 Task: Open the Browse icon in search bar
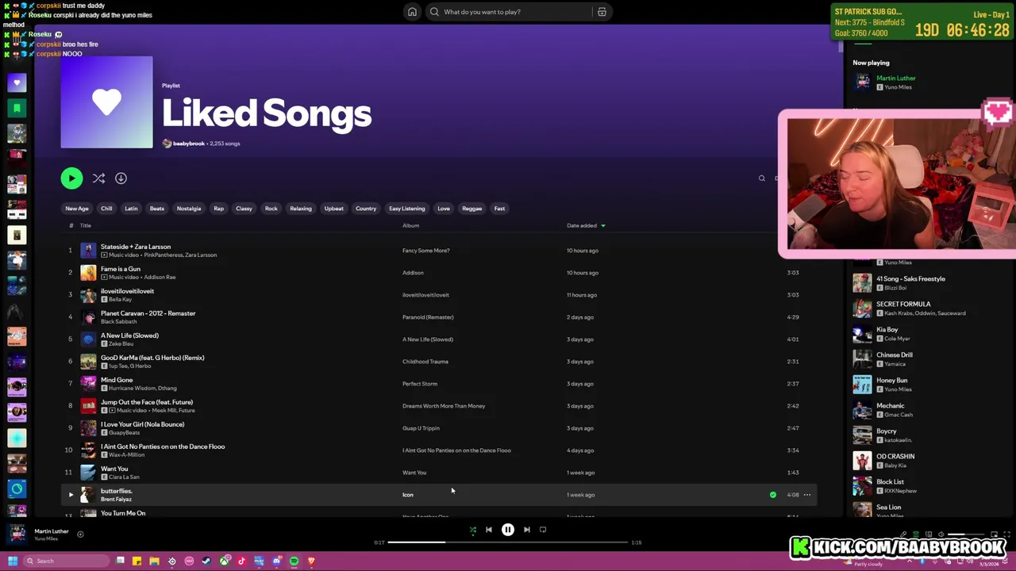[x=602, y=12]
